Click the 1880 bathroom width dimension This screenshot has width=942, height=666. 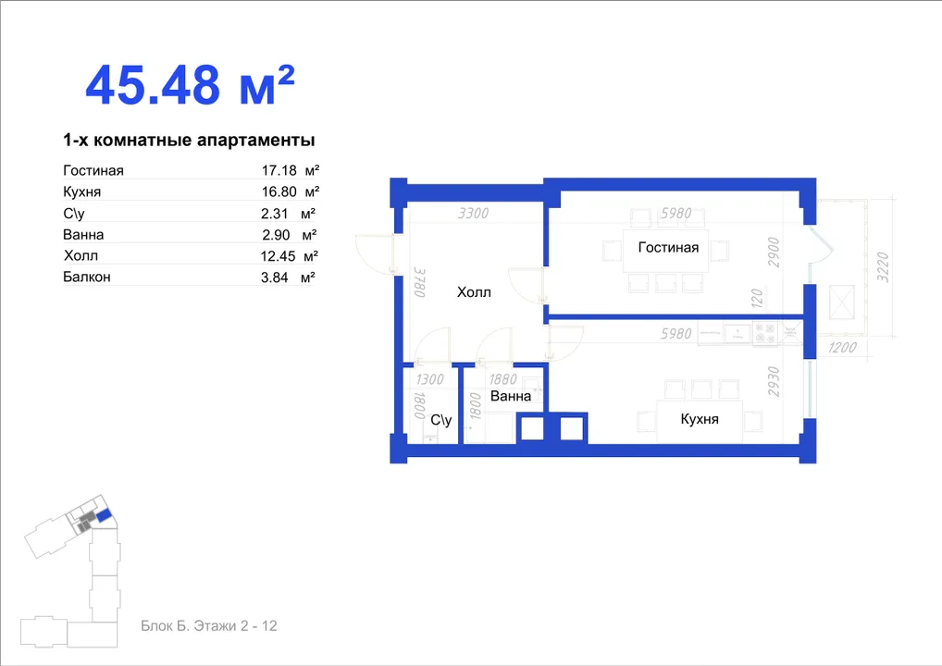[x=502, y=379]
